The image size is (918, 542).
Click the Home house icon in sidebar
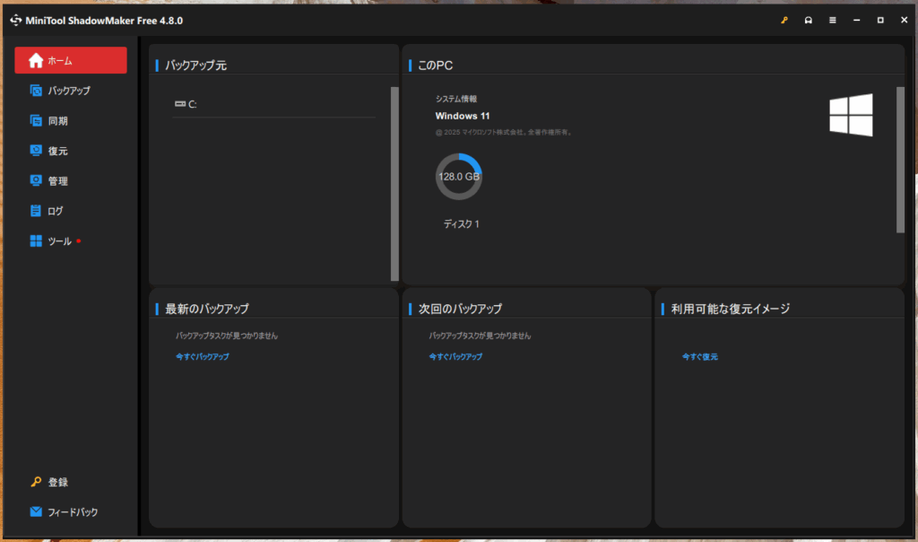click(36, 60)
